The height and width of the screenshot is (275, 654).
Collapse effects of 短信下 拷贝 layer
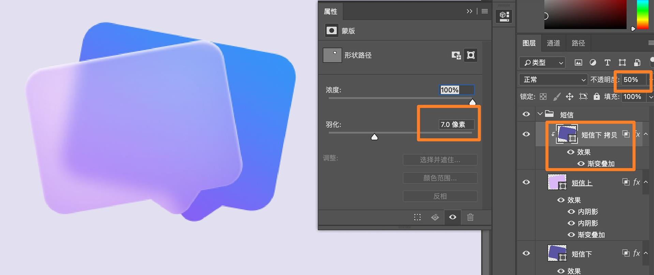tap(646, 134)
